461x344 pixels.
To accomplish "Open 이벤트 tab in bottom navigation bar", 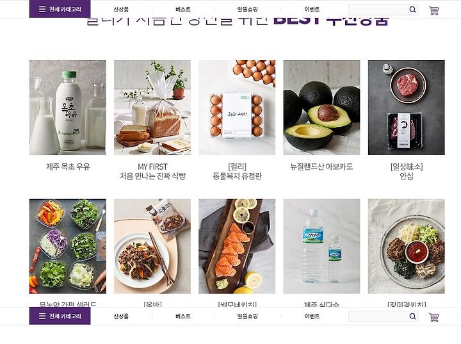I will [312, 316].
